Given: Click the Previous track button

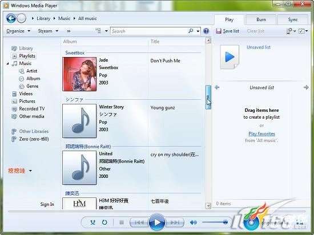Looking at the screenshot, I should coord(139,222).
